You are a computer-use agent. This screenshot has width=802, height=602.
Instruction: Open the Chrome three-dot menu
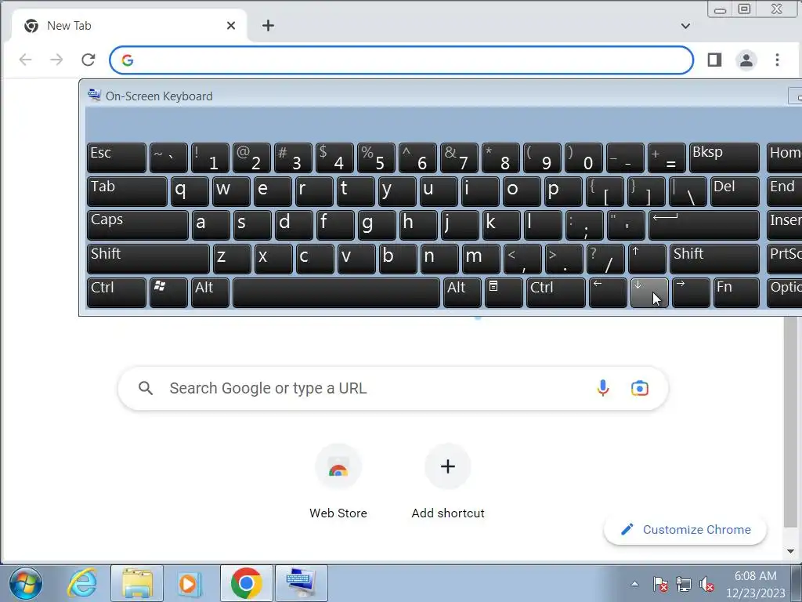(777, 60)
